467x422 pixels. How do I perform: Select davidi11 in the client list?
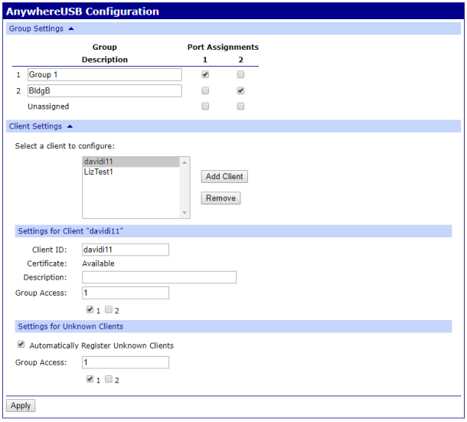tap(131, 162)
